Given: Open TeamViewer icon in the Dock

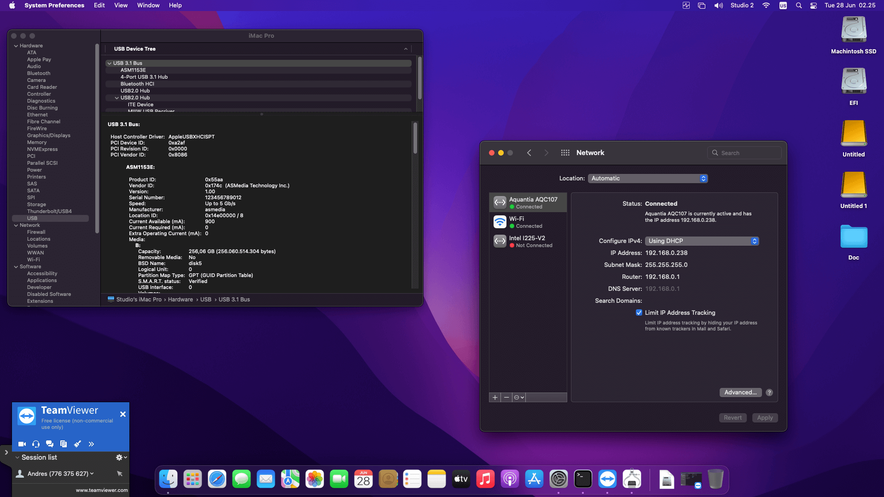Looking at the screenshot, I should tap(607, 480).
